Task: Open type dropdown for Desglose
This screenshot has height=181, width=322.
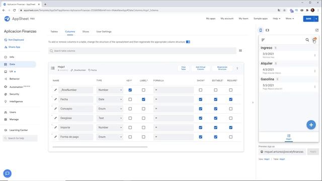Action: (x=110, y=118)
